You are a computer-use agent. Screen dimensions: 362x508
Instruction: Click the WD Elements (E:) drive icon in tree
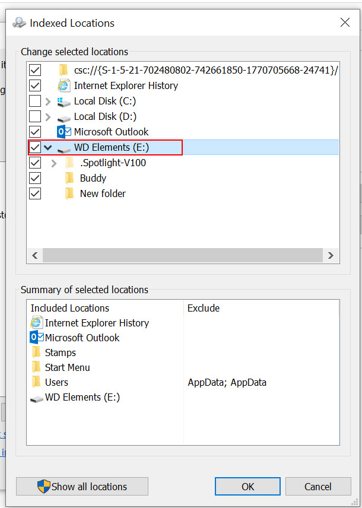click(x=64, y=148)
